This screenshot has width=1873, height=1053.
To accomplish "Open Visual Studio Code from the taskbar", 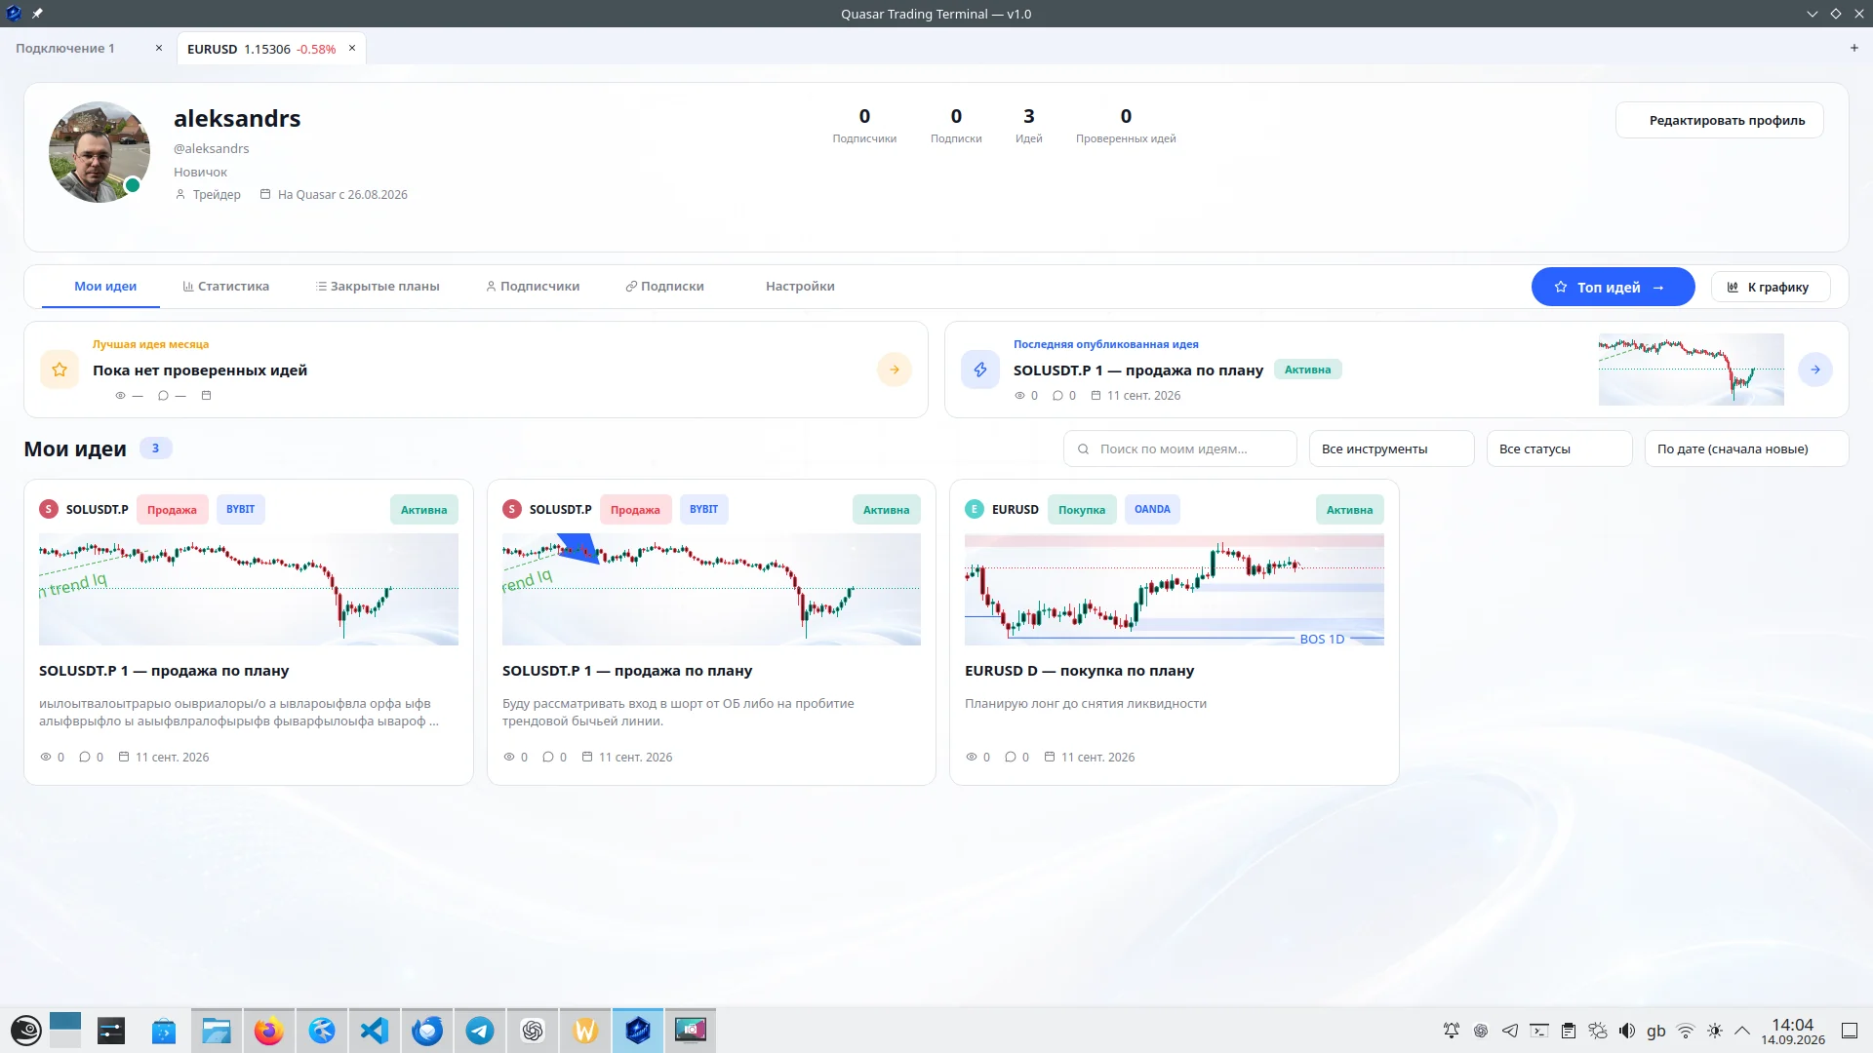I will coord(374,1031).
